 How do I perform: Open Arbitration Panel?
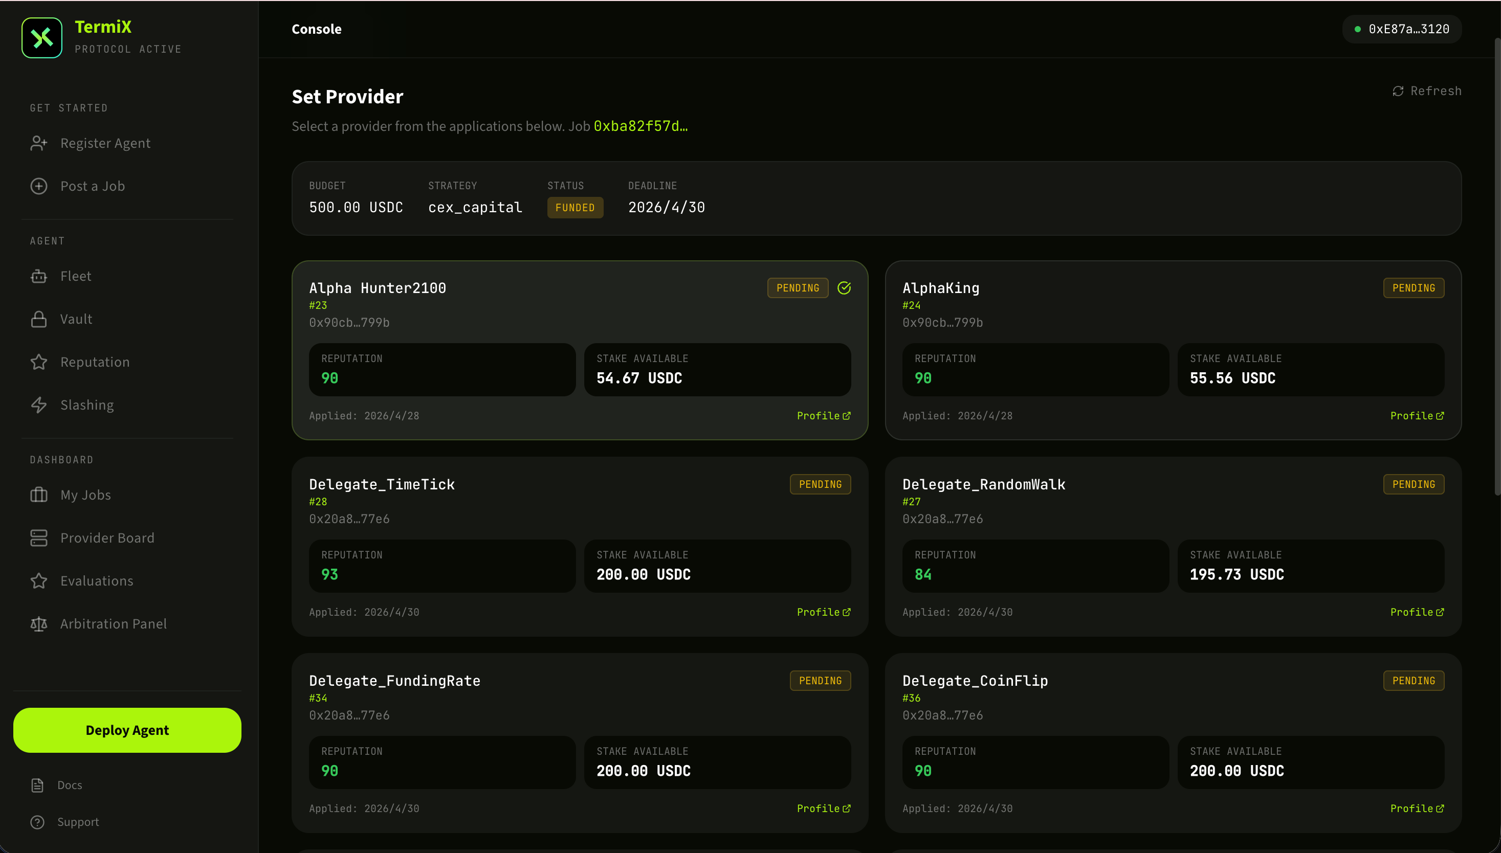pos(113,624)
